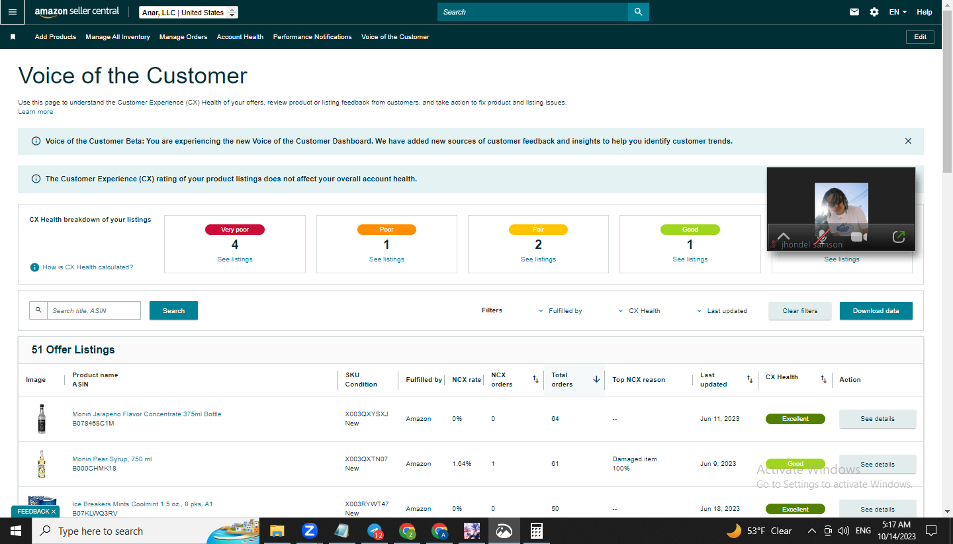Click the magnifier icon beside the title/ASIN search field

38,310
